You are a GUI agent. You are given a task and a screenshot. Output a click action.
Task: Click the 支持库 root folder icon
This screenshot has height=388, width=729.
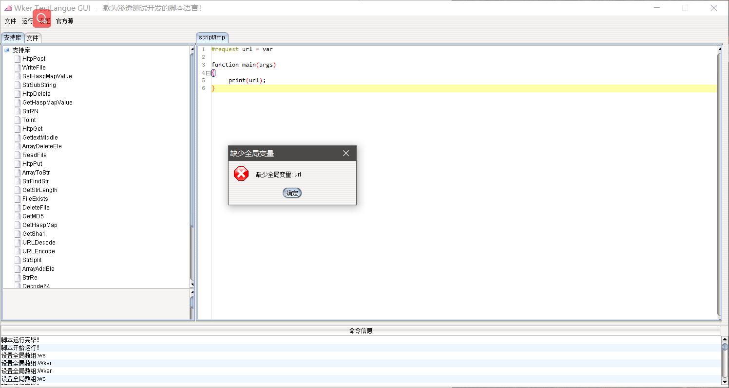coord(7,50)
